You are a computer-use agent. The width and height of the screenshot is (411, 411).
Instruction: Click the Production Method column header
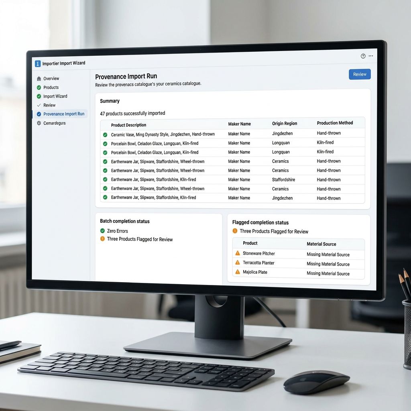point(335,123)
